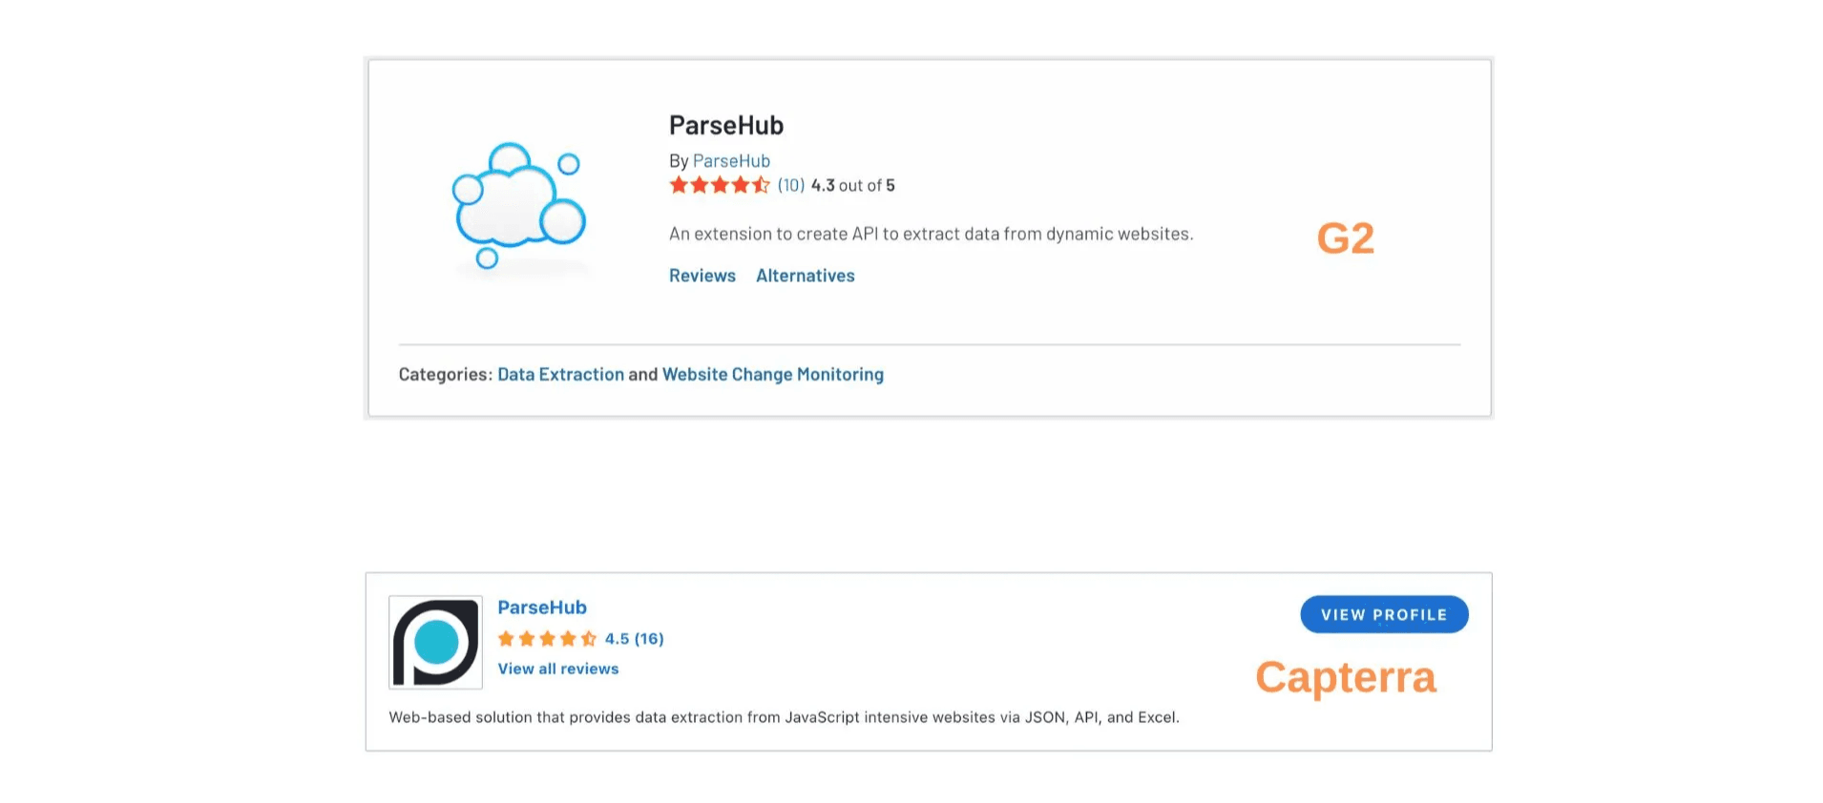Open the Website Change Monitoring category
The width and height of the screenshot is (1823, 803).
click(x=772, y=375)
